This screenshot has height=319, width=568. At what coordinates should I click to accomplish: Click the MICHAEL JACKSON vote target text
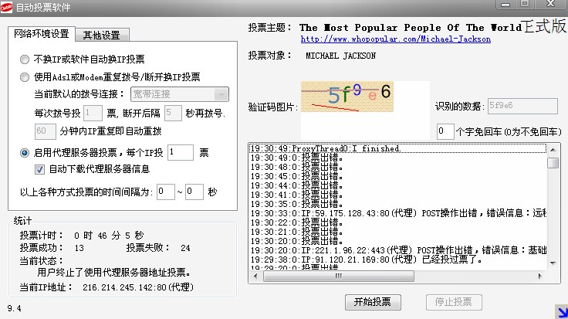point(340,56)
